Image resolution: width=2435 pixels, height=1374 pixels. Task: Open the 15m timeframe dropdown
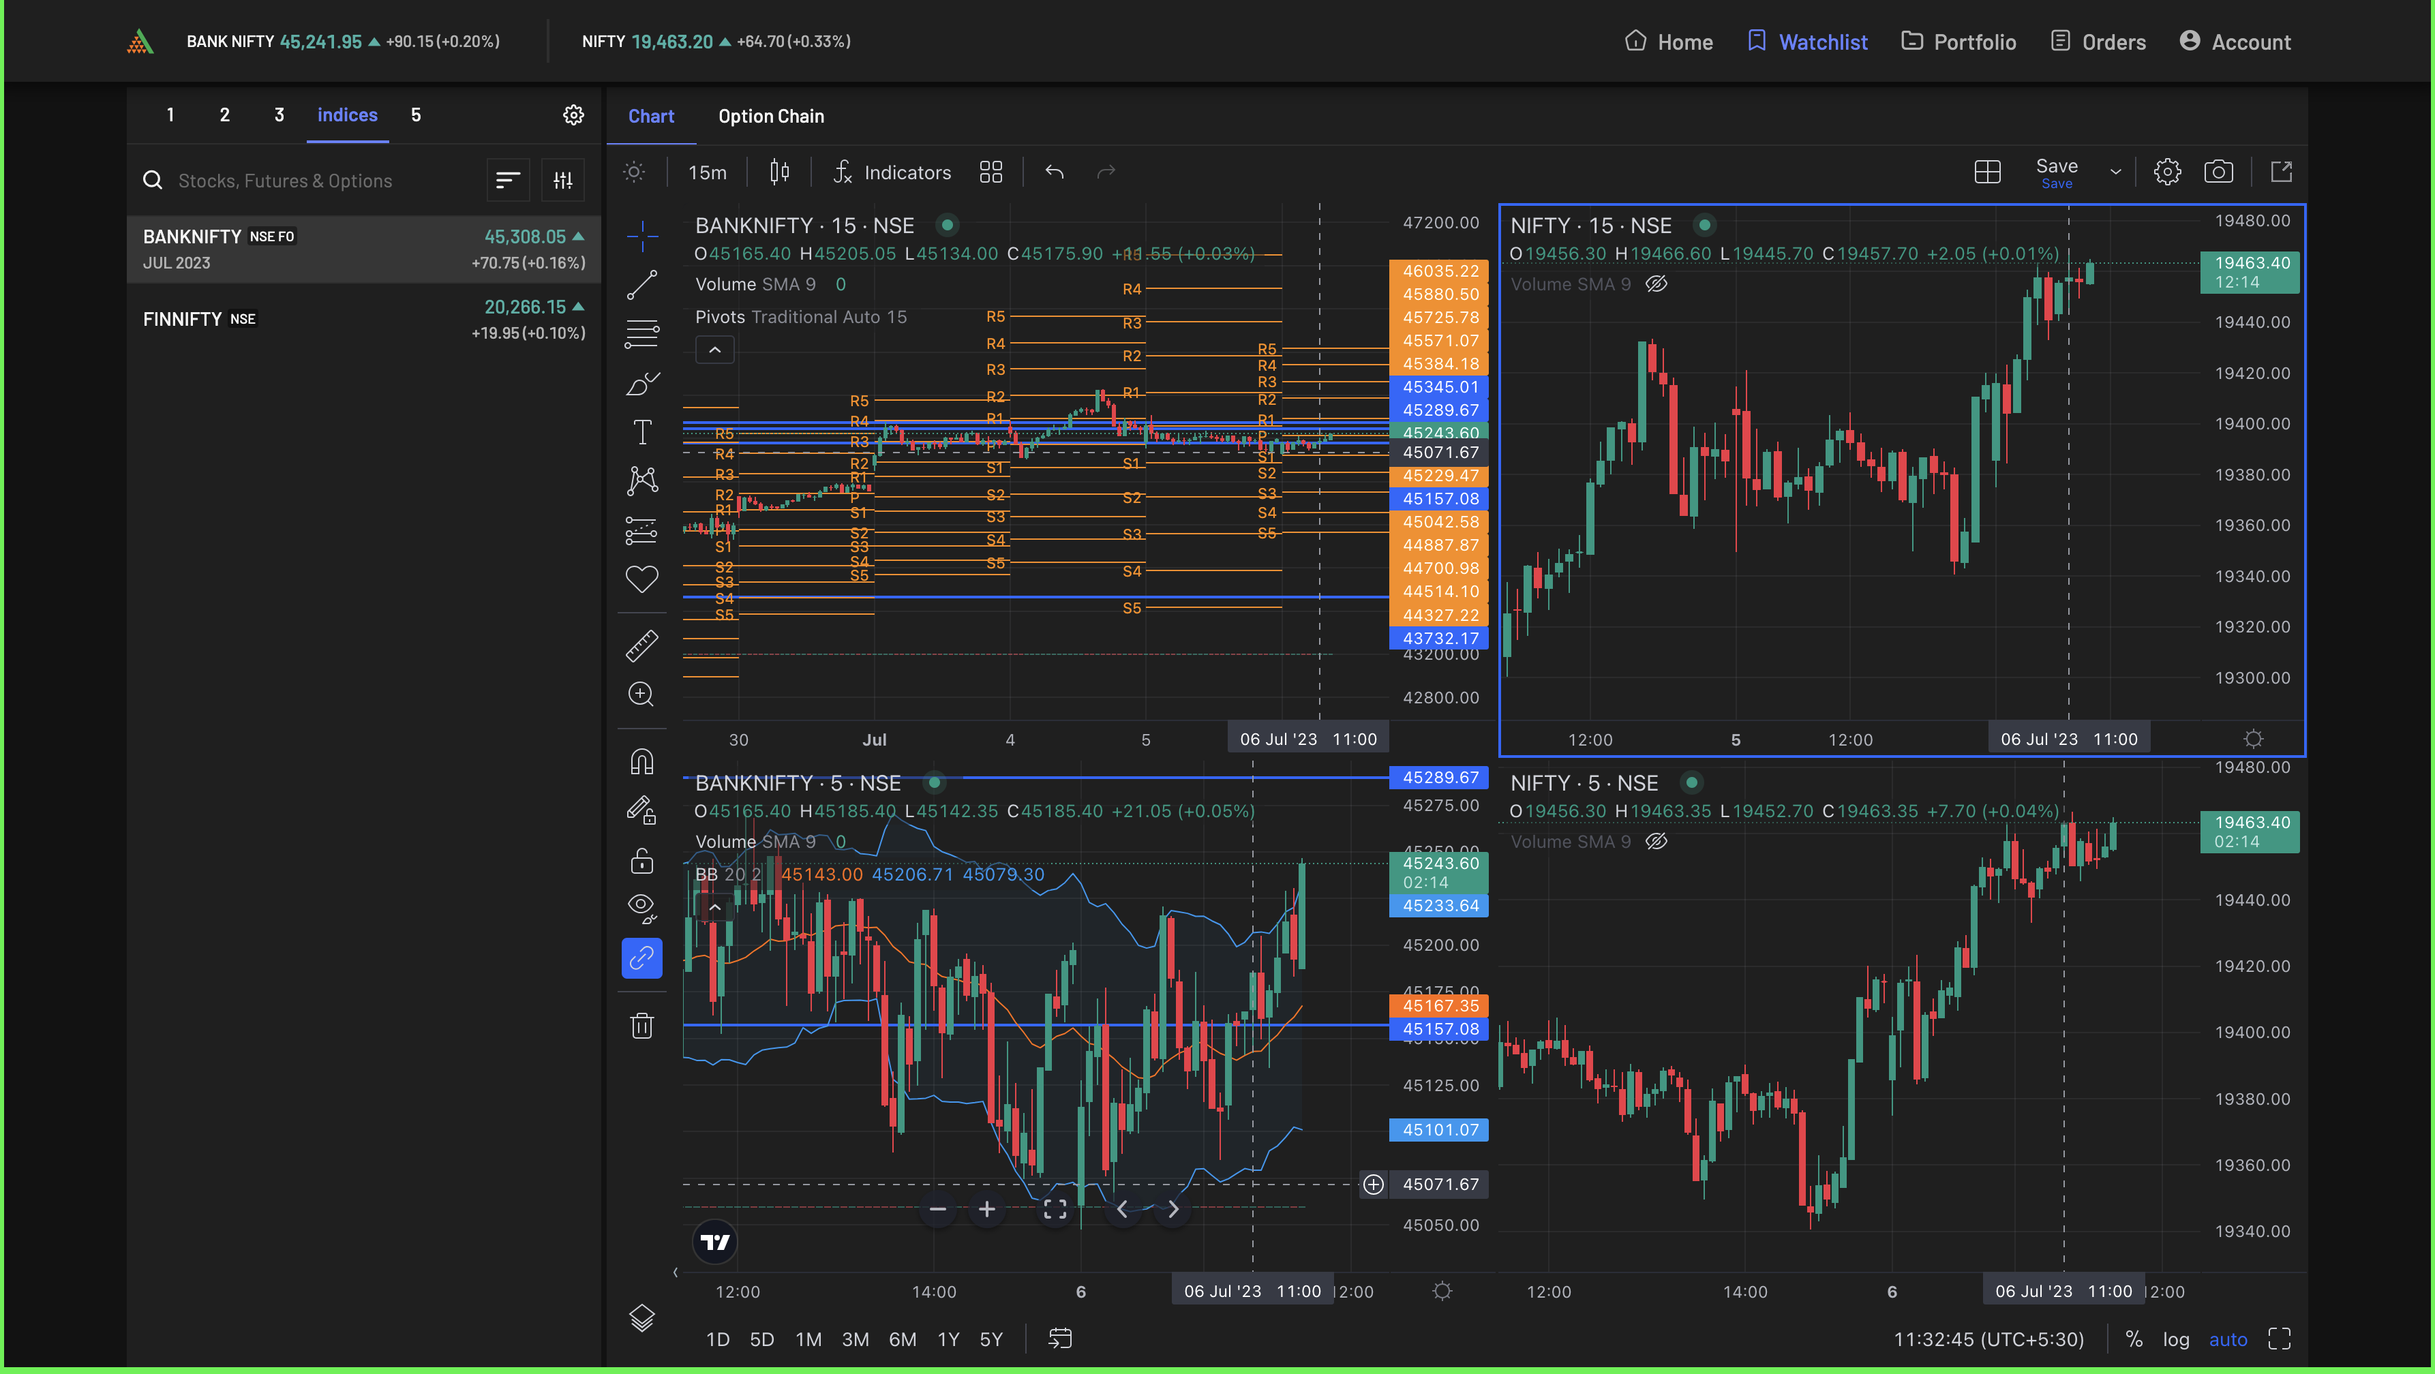pos(707,172)
